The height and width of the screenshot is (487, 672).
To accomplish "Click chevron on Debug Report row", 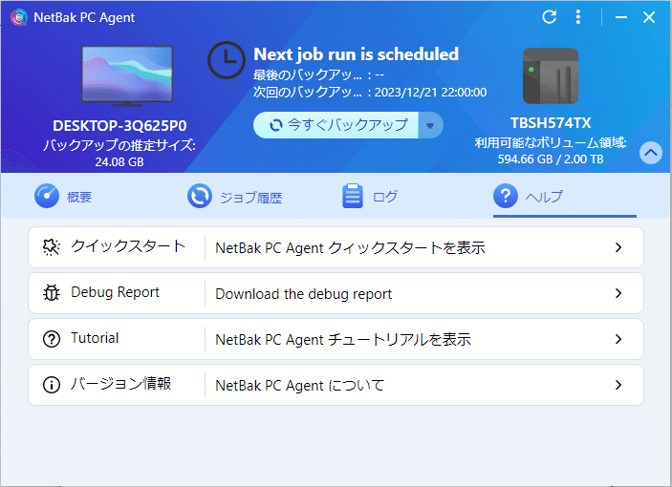I will 618,293.
